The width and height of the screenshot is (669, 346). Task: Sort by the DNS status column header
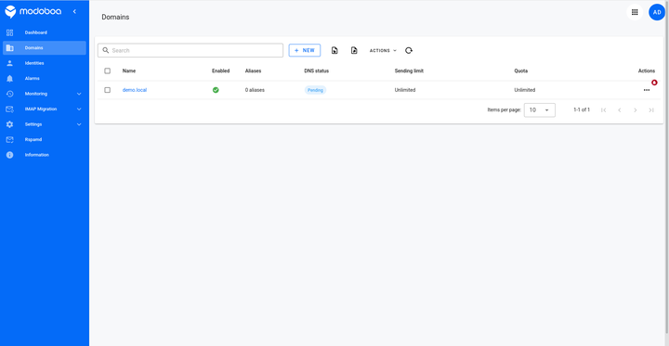click(x=317, y=70)
